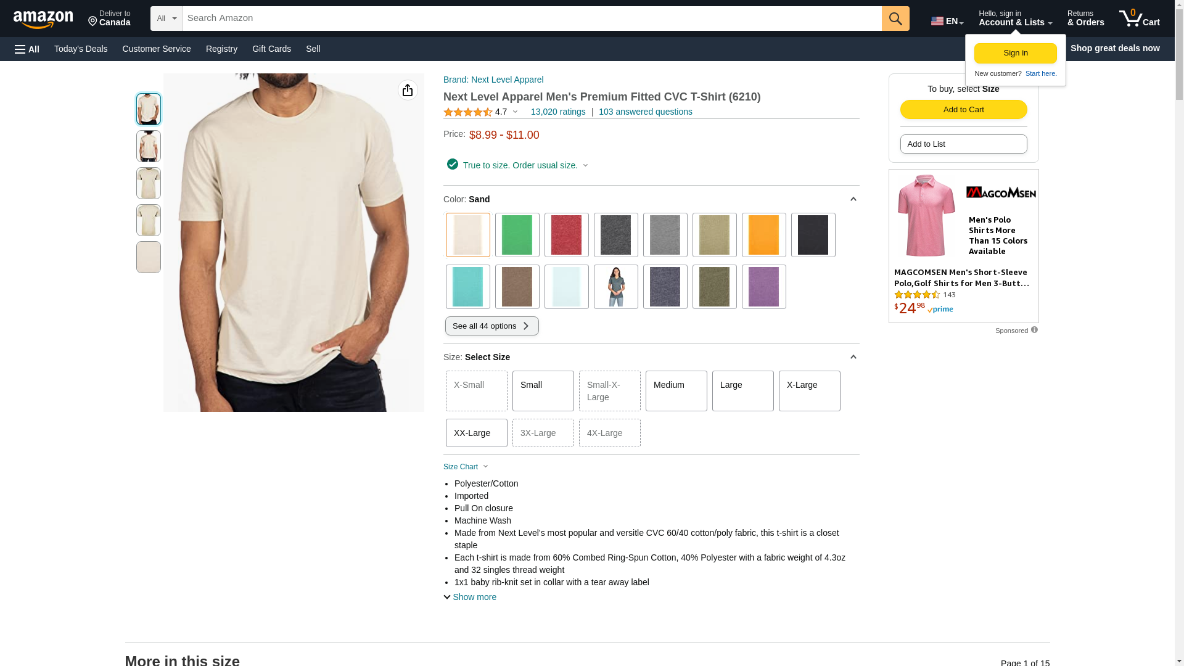Select size Medium

point(676,391)
